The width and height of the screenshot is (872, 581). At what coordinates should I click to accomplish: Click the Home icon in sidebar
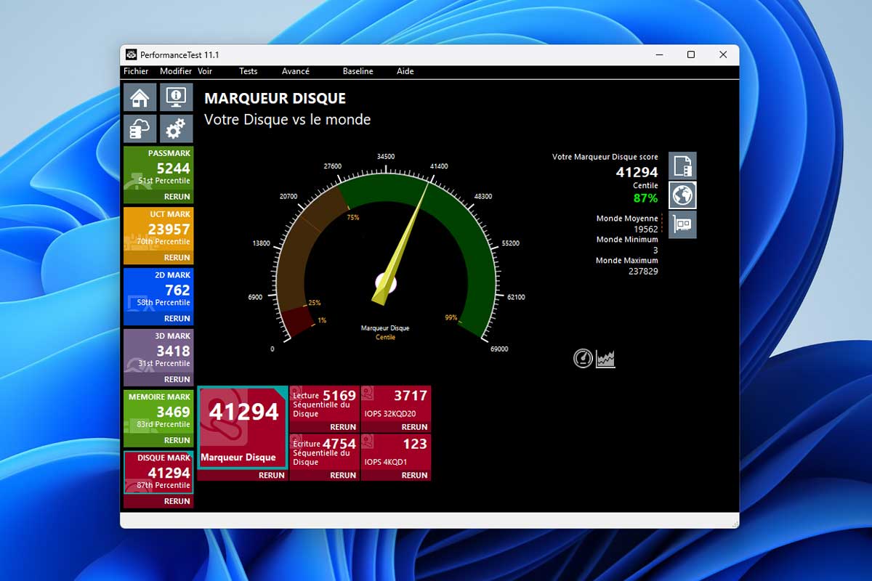click(140, 97)
